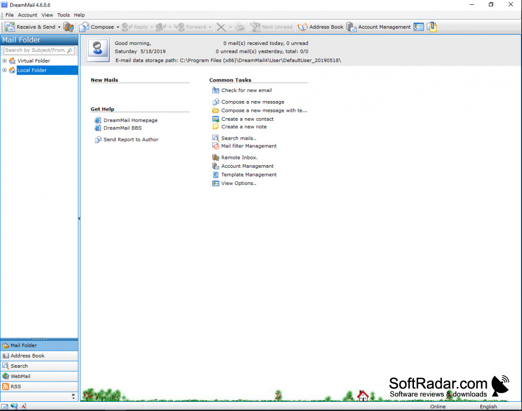Select Virtual Folder in the tree
522x411 pixels.
click(x=34, y=60)
